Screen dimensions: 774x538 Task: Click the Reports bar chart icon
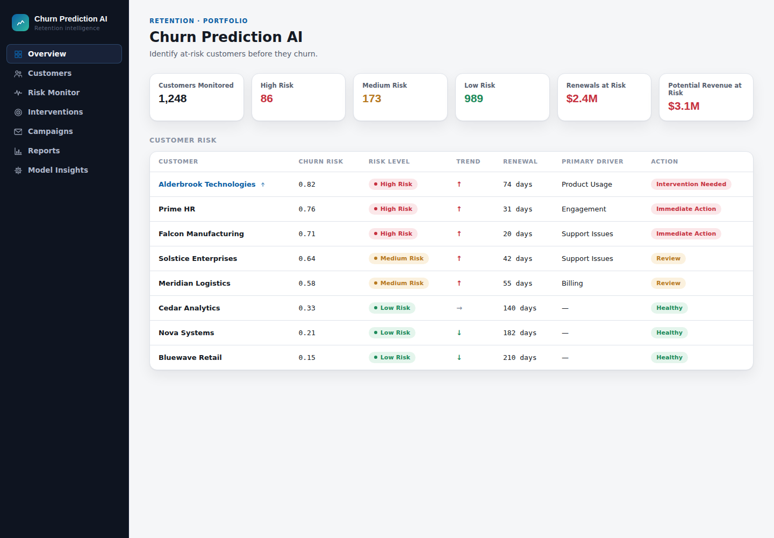click(x=18, y=151)
